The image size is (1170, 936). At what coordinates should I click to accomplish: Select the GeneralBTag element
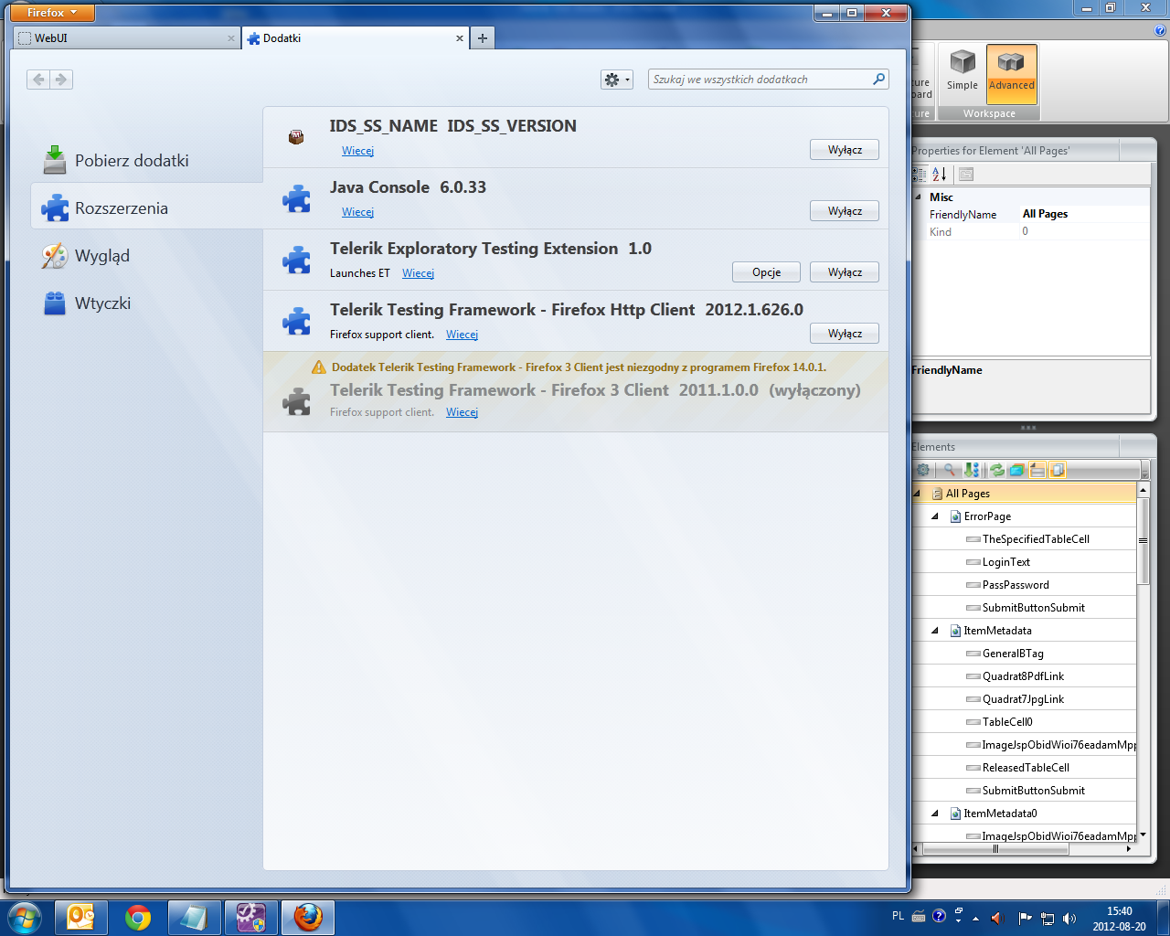[1013, 654]
